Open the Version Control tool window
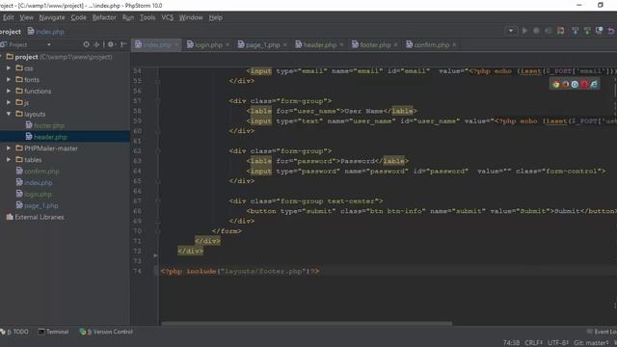 106,332
